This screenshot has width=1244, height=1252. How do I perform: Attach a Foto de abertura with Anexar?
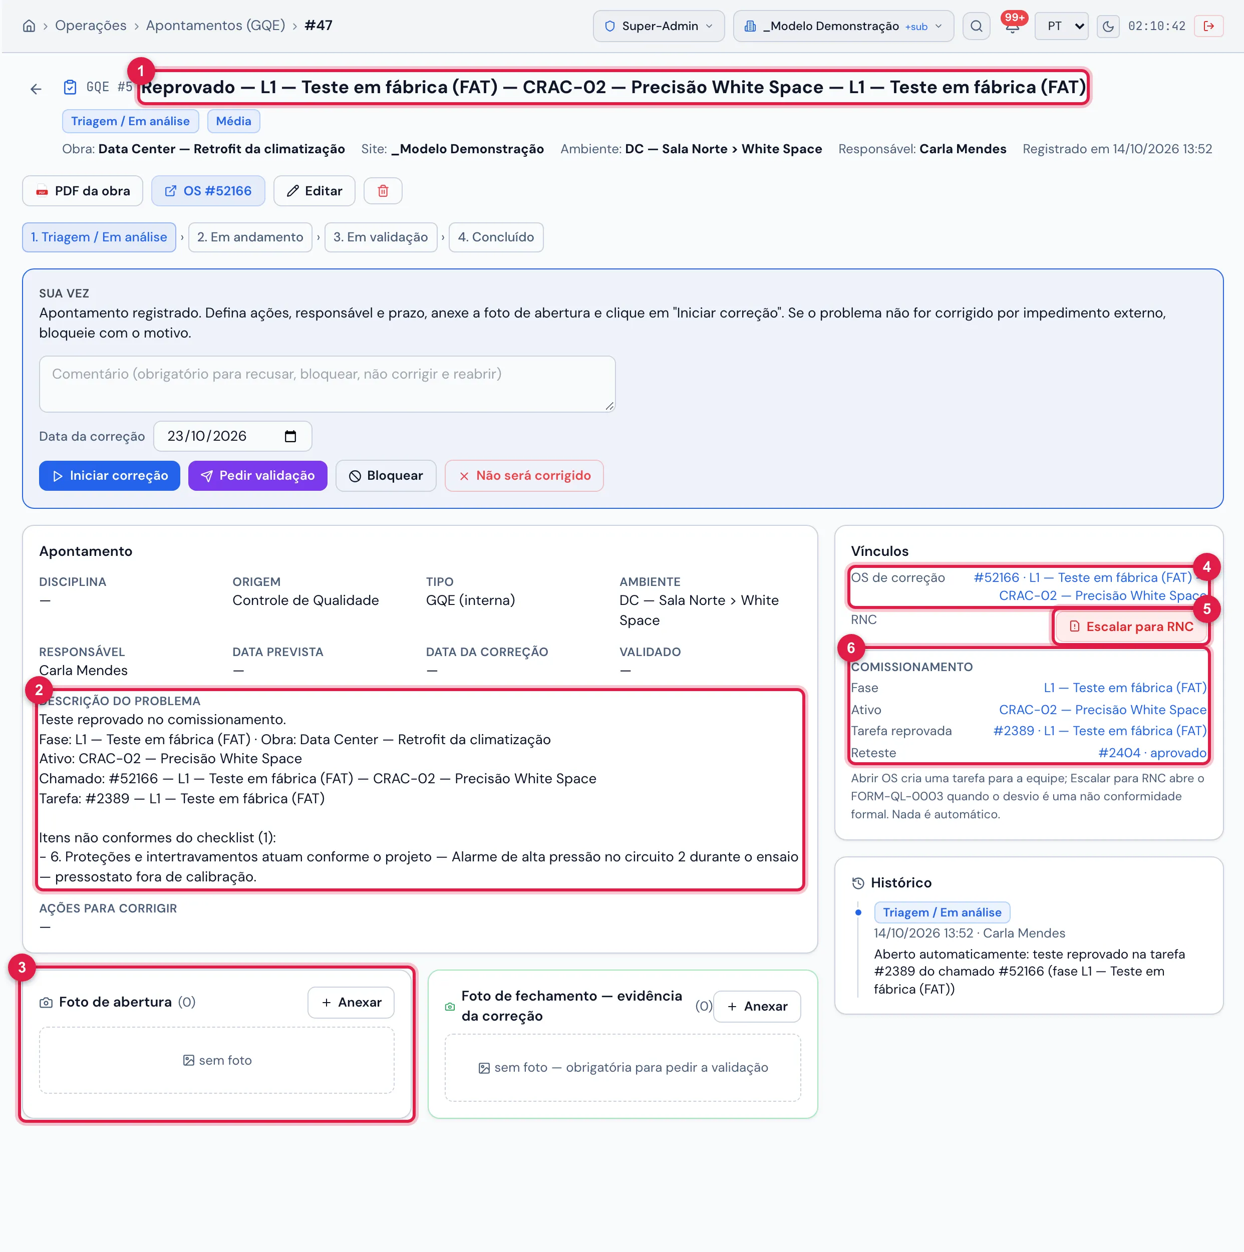pyautogui.click(x=351, y=1003)
